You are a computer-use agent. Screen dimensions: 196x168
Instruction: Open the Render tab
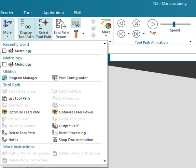[7, 13]
